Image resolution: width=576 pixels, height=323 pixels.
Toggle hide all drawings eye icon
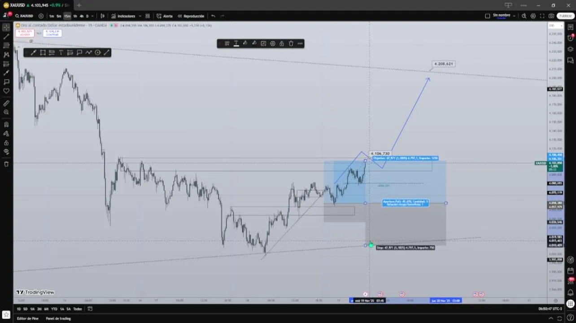tap(6, 152)
